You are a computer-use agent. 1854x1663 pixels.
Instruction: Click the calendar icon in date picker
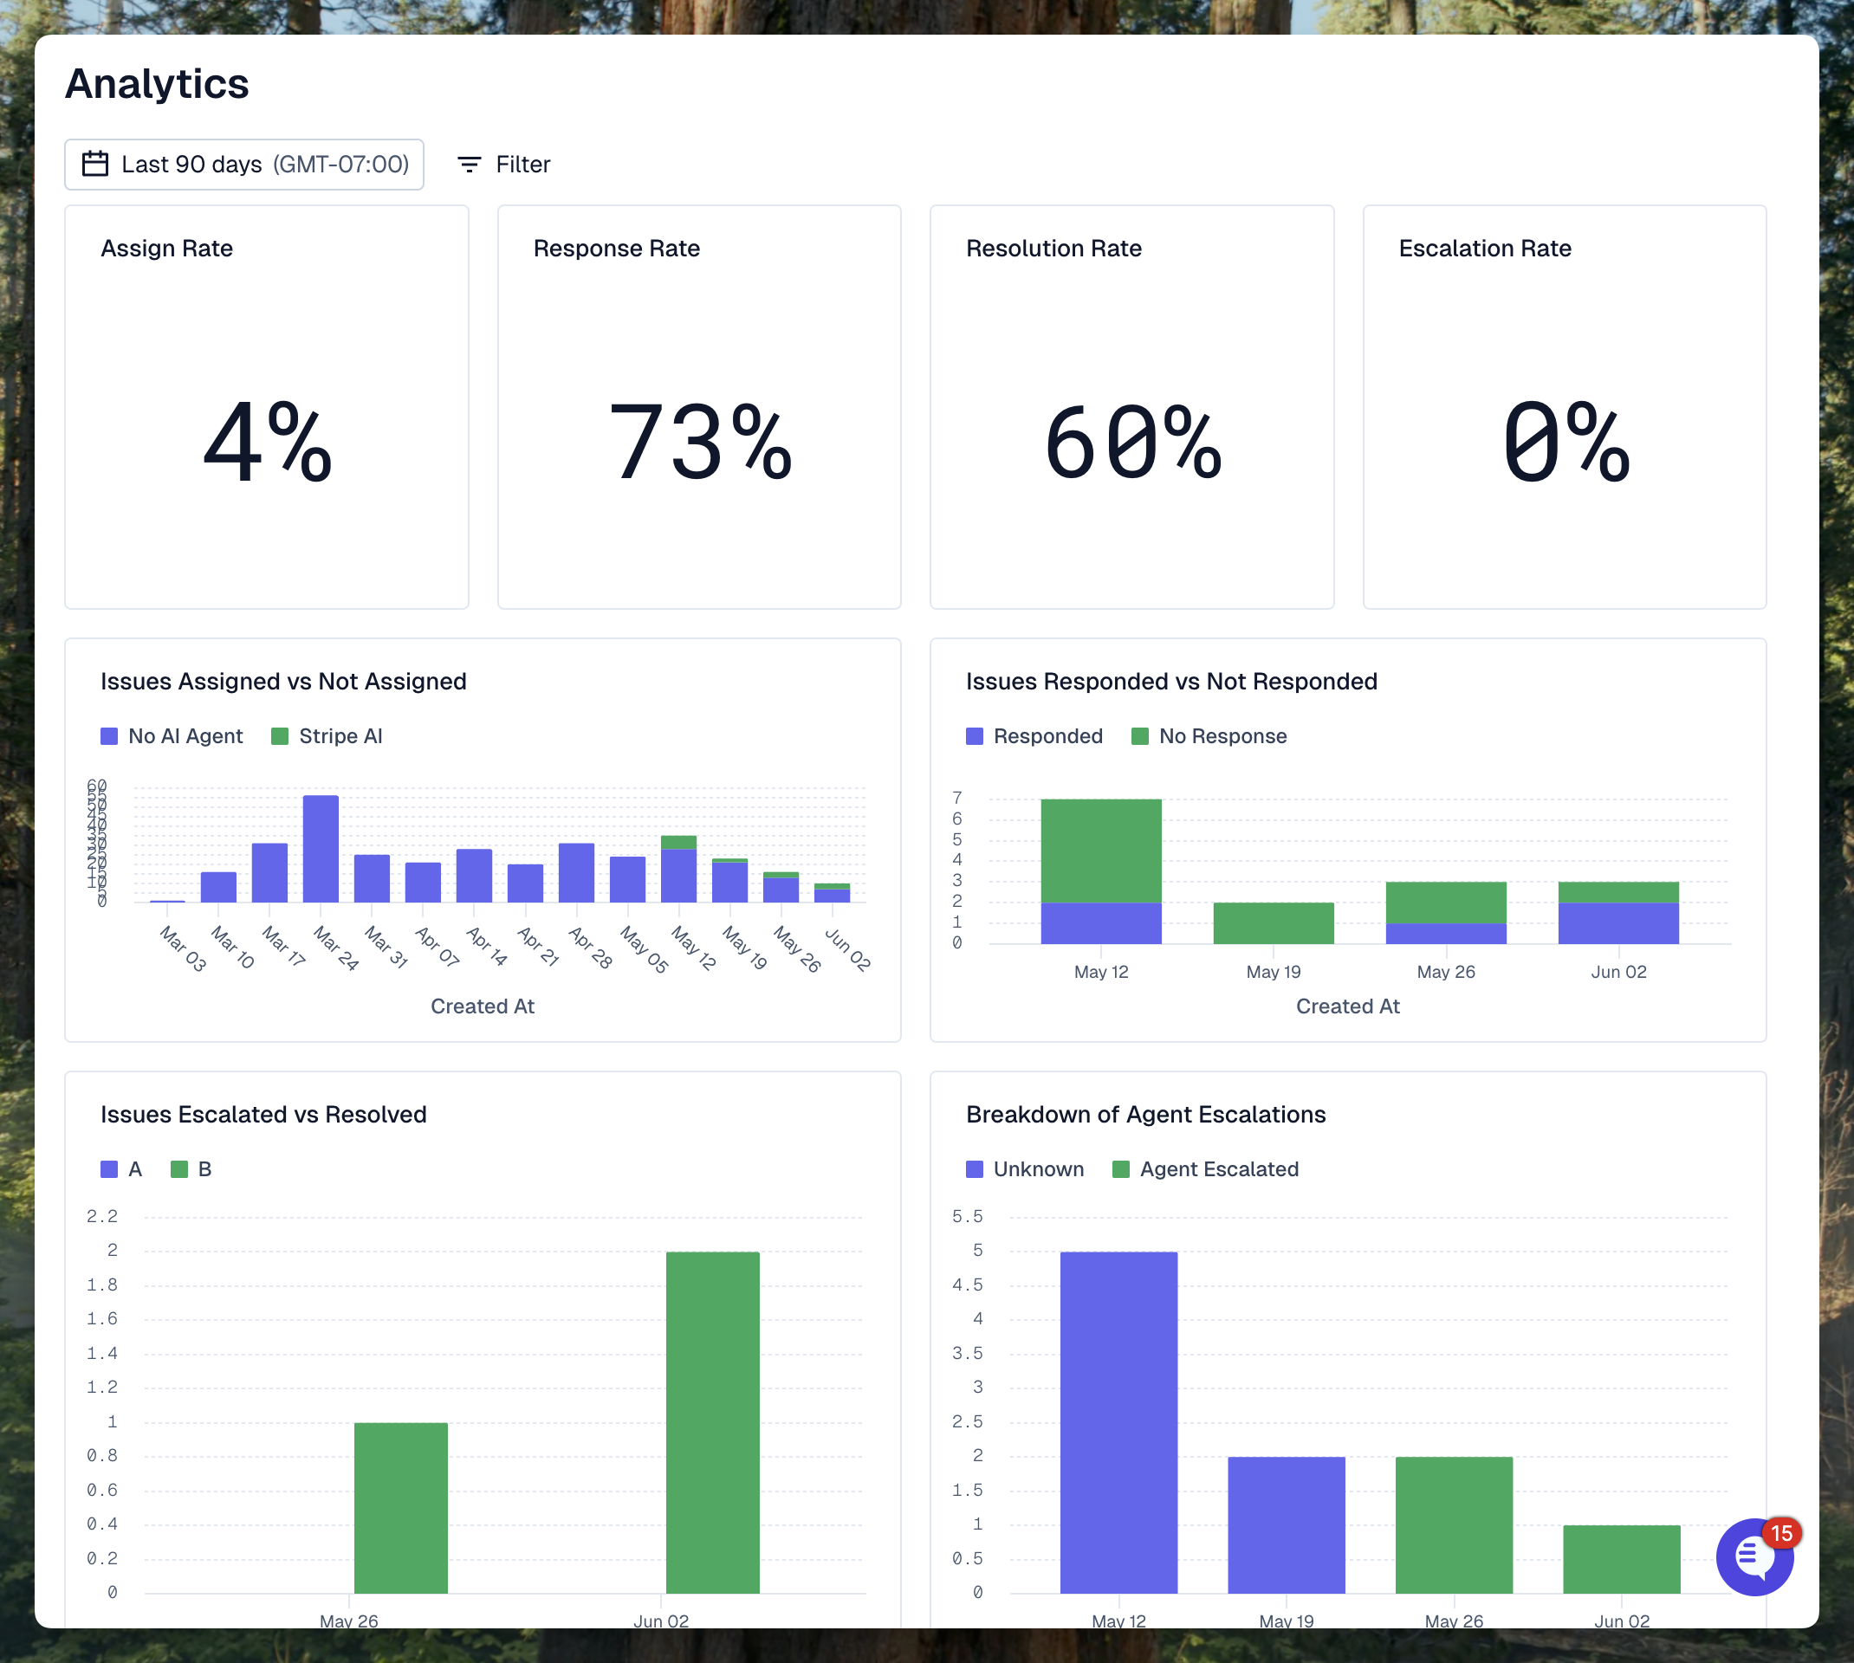tap(95, 165)
